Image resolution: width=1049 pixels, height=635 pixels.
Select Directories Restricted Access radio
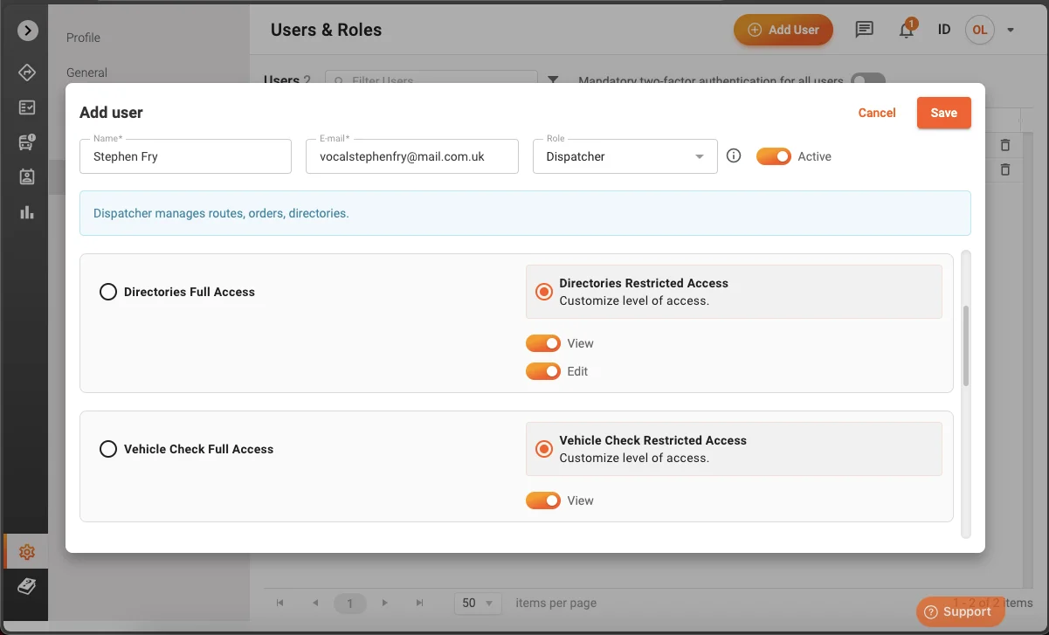tap(544, 292)
